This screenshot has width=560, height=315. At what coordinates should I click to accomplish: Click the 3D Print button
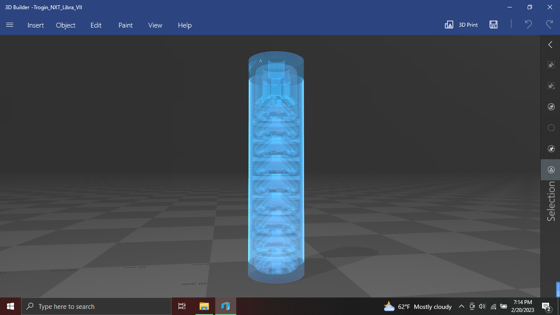click(x=461, y=24)
